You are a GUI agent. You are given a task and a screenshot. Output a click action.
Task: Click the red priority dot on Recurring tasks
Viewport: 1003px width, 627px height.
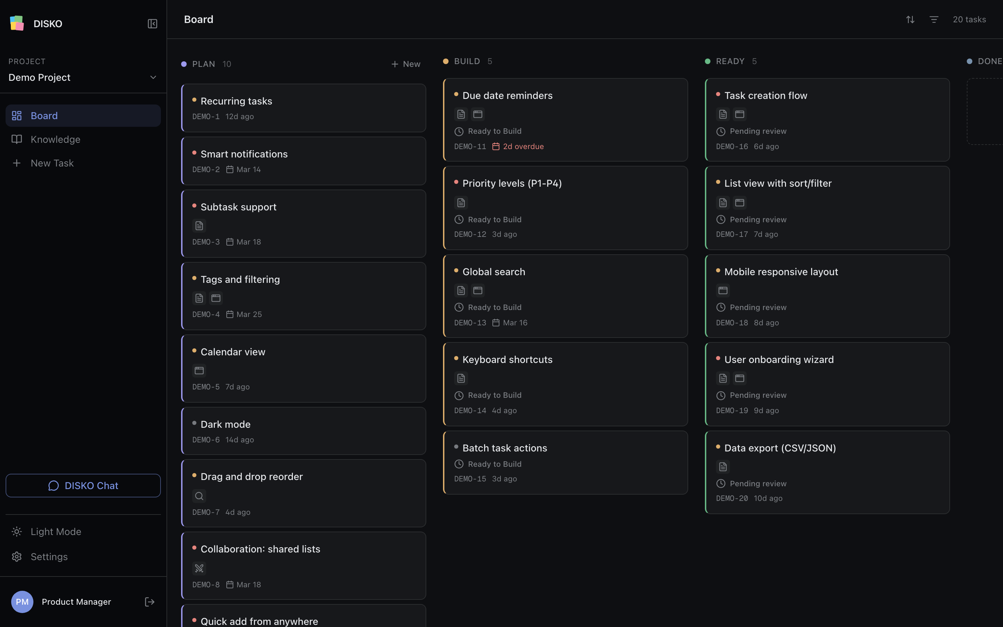[195, 100]
